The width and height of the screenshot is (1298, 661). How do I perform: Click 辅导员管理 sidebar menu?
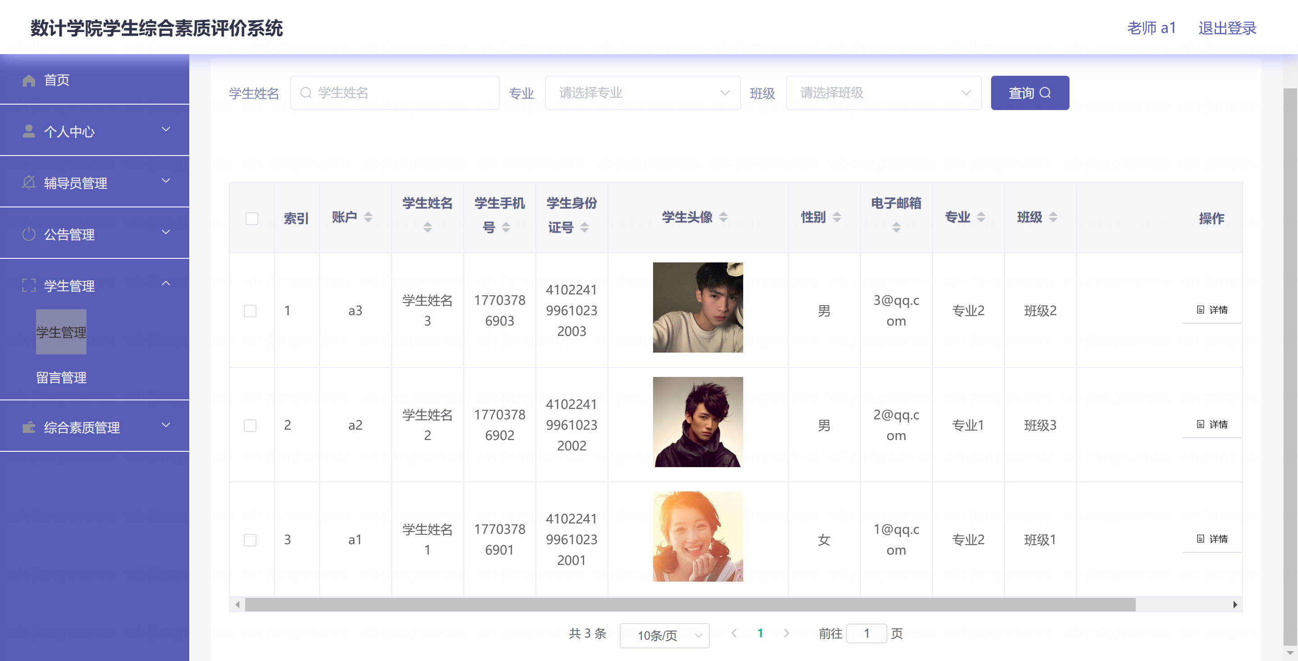[x=95, y=182]
